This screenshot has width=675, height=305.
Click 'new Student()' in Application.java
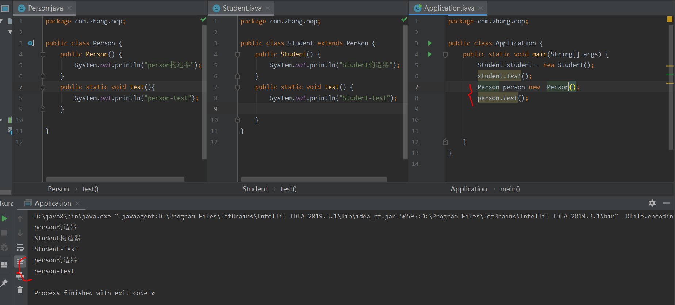tap(567, 65)
